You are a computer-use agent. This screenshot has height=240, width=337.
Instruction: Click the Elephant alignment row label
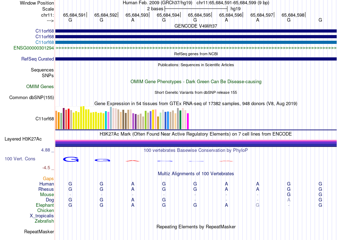45,205
